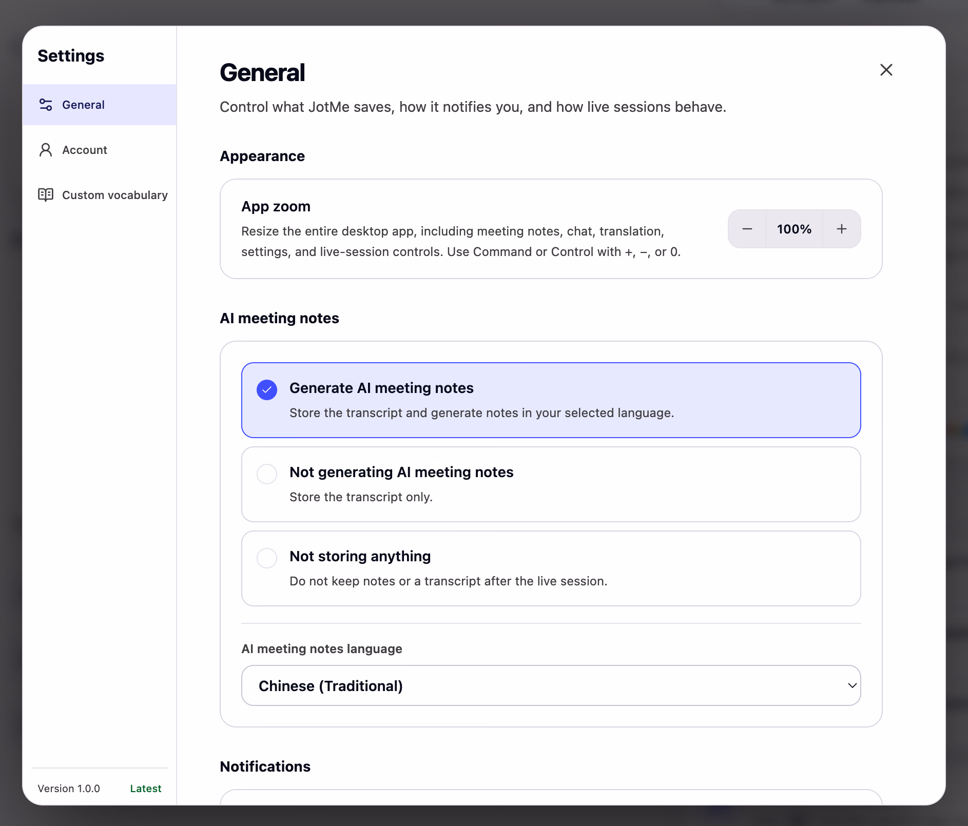Open the Account settings tab
This screenshot has height=826, width=968.
click(100, 150)
